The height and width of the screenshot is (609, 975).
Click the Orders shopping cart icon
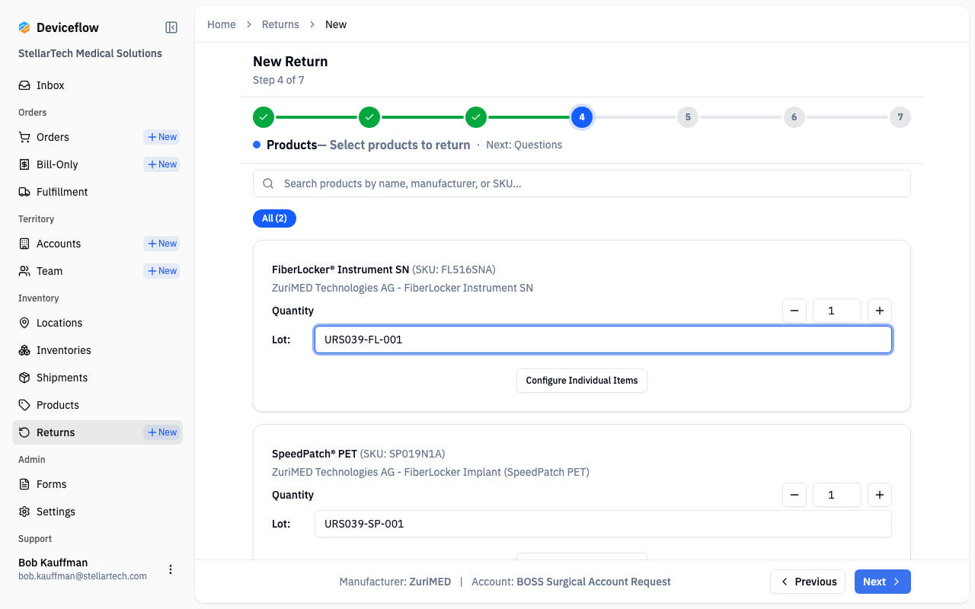(x=24, y=137)
